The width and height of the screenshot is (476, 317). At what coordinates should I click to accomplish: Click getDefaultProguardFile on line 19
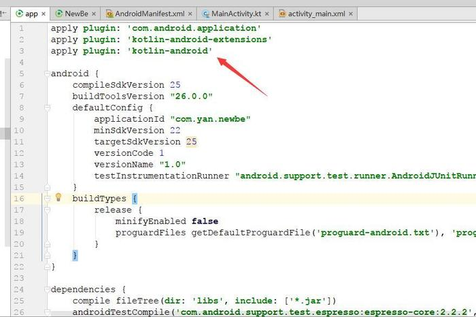coord(251,233)
